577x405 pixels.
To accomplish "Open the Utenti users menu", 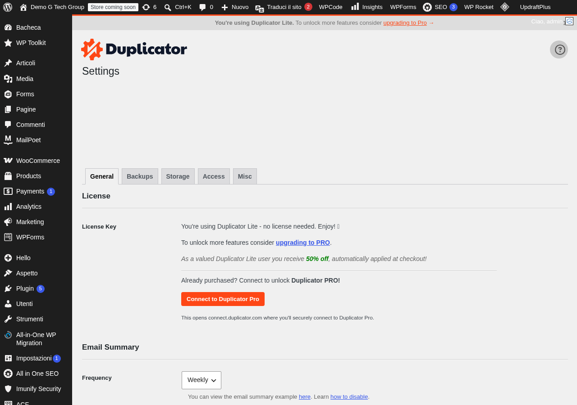I will pyautogui.click(x=24, y=304).
